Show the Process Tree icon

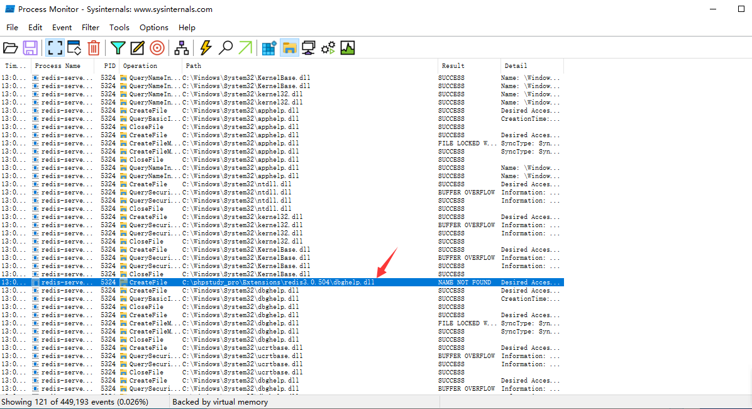[x=181, y=48]
